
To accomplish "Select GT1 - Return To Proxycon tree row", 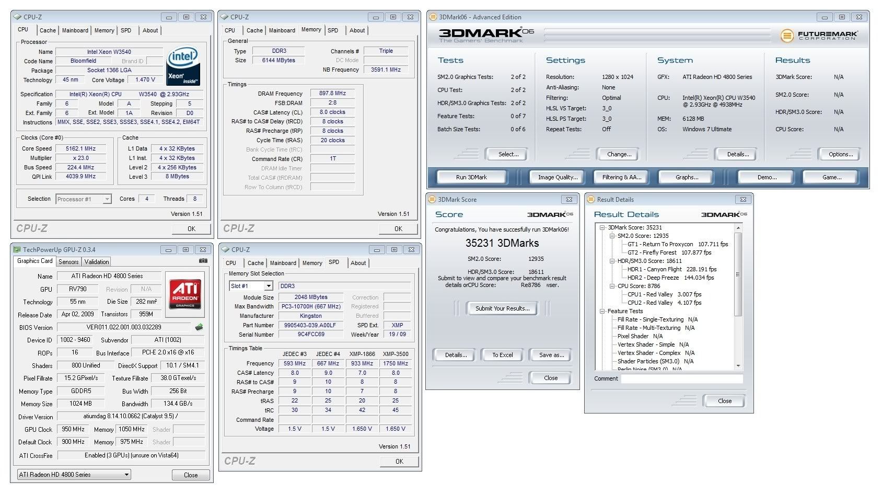I will tap(678, 244).
